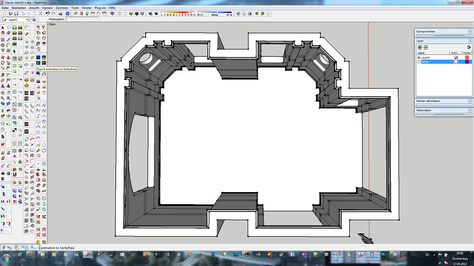Open the Bearbeiten menu
Viewport: 474px width, 266px height.
pos(19,8)
